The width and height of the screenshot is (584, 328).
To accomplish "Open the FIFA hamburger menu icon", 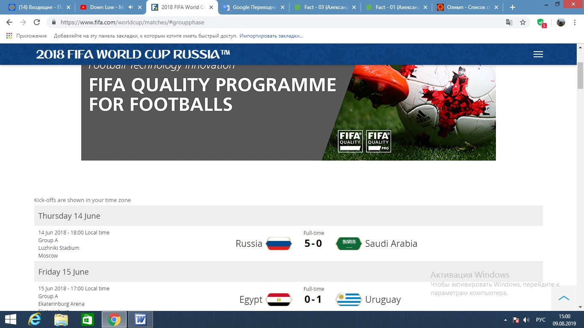I will point(538,54).
